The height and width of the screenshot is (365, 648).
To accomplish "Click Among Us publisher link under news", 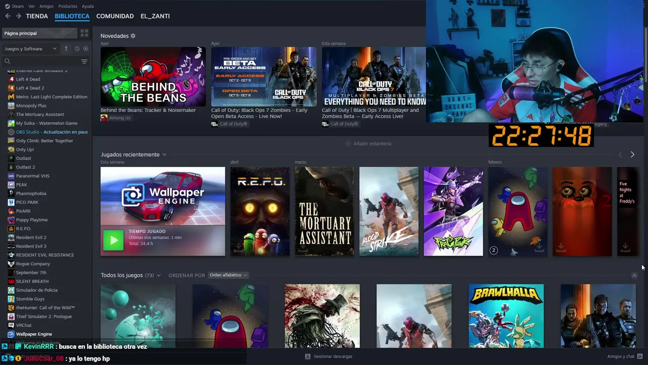I will click(119, 118).
